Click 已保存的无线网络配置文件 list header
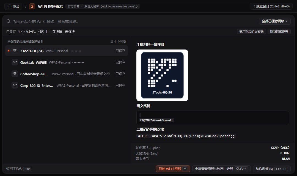Image resolution: width=297 pixels, height=176 pixels. coord(26,42)
